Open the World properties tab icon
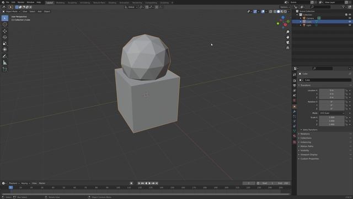The height and width of the screenshot is (199, 353). tap(295, 101)
